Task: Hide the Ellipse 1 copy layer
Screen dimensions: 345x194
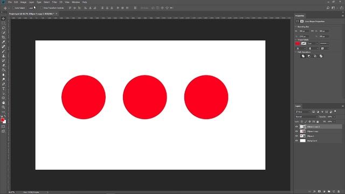Action: pyautogui.click(x=296, y=131)
